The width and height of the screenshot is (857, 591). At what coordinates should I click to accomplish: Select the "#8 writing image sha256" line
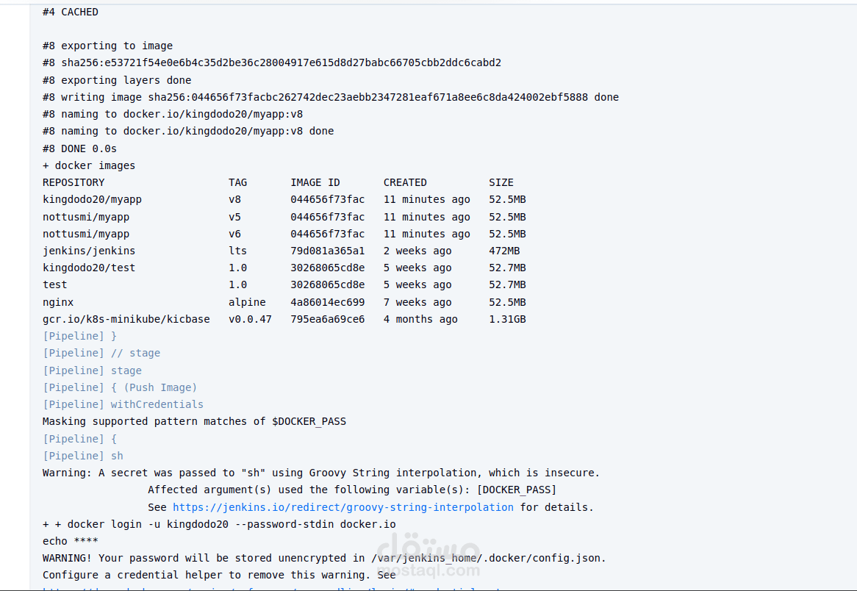(x=330, y=97)
